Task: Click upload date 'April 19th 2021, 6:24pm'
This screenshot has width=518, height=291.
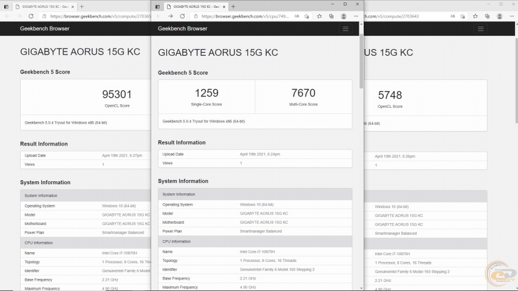Action: point(260,154)
